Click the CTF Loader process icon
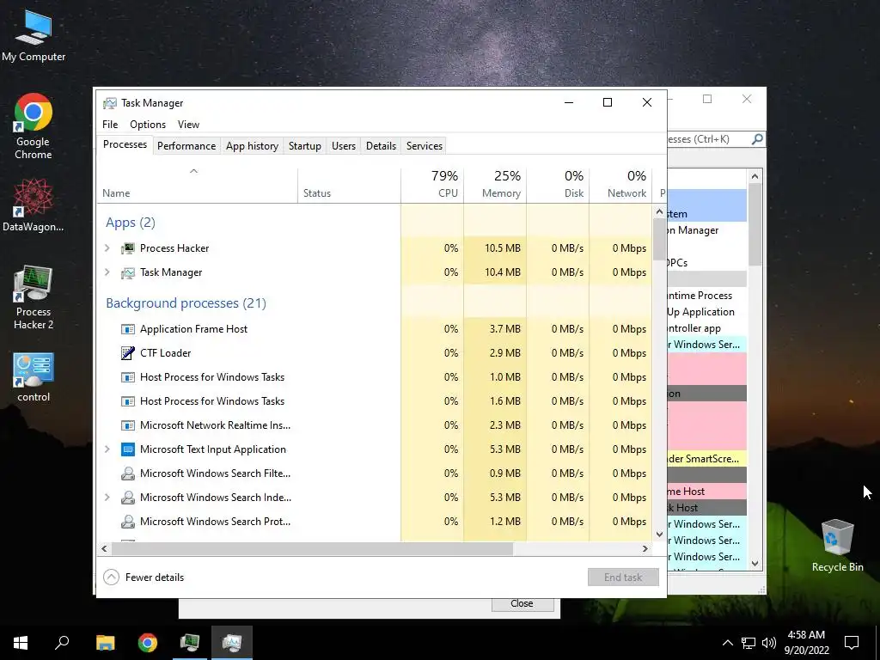 coord(128,353)
